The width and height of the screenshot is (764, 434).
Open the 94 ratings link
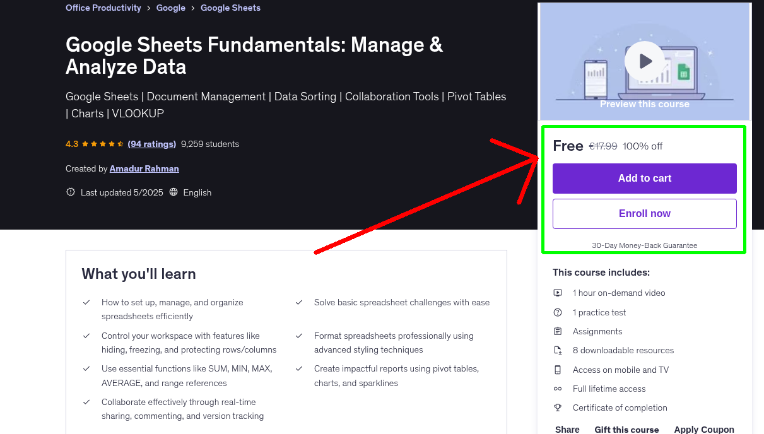coord(151,144)
